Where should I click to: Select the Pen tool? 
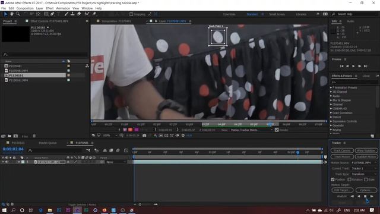pos(52,14)
